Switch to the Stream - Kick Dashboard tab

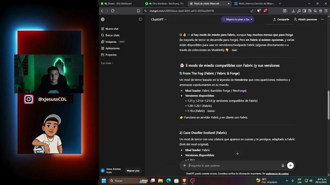[x=120, y=4]
